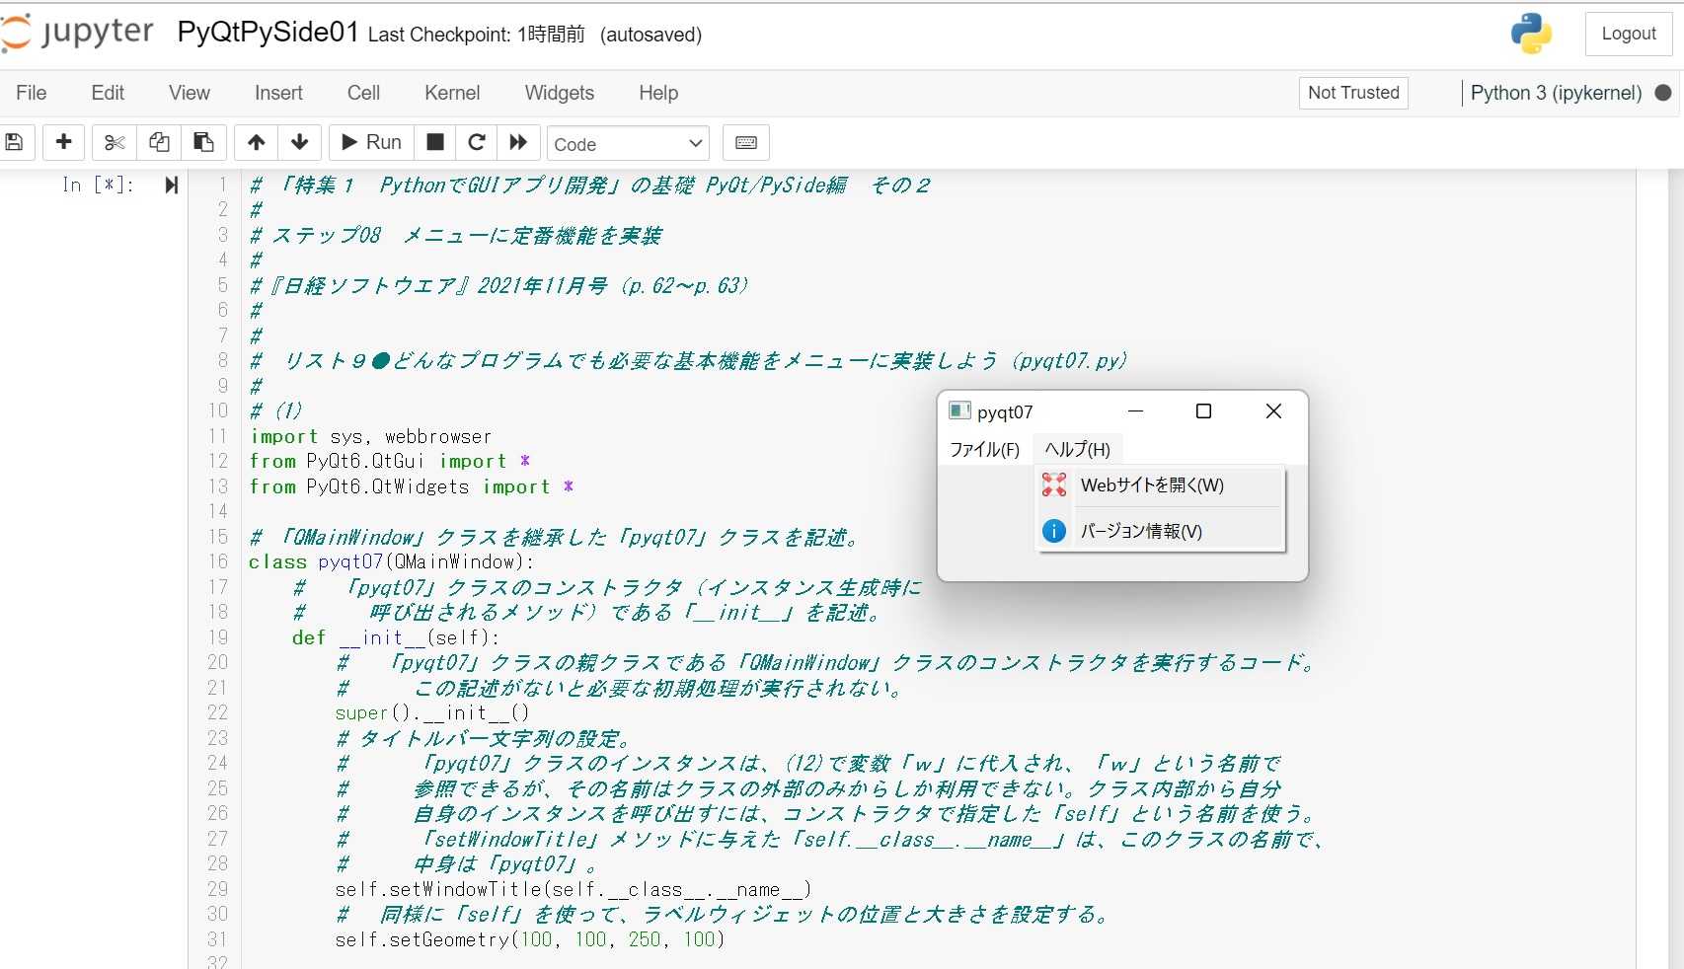Screen dimensions: 1684x969
Task: Click the Python logo in the header
Action: click(1531, 33)
